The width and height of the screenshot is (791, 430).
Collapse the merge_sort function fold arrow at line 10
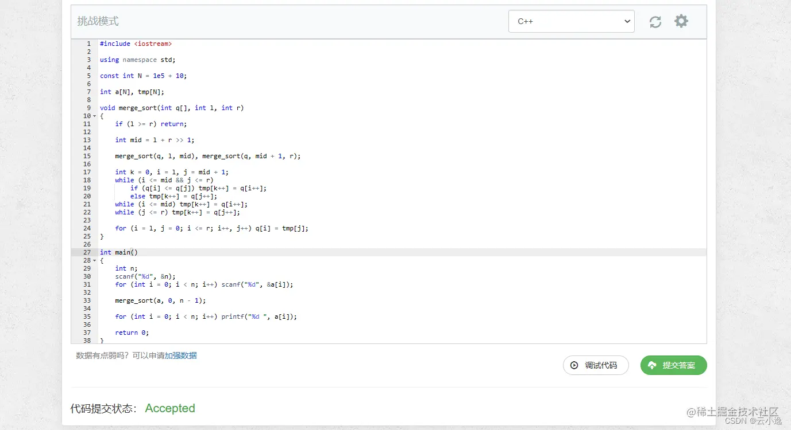pos(94,116)
